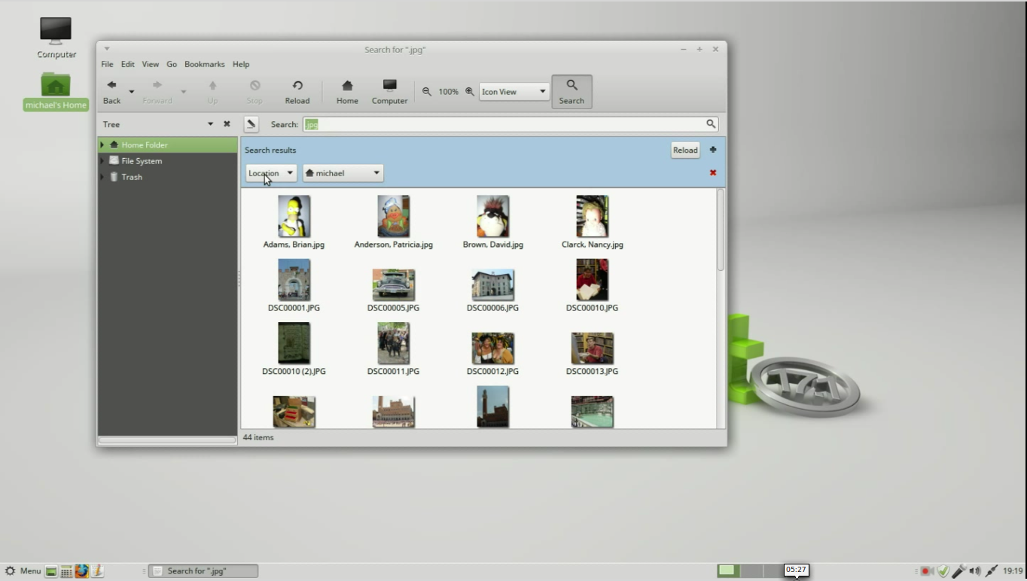Image resolution: width=1027 pixels, height=581 pixels.
Task: Open the Tree sidebar dropdown
Action: click(x=211, y=124)
